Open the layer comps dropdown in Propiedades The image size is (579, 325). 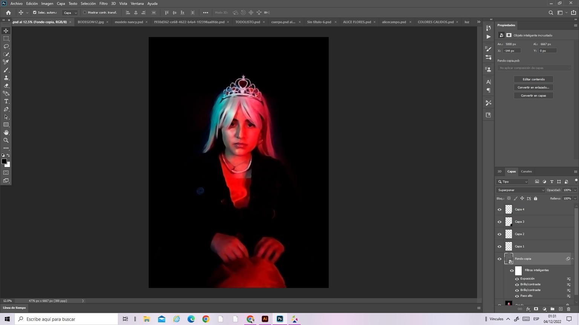click(x=534, y=68)
